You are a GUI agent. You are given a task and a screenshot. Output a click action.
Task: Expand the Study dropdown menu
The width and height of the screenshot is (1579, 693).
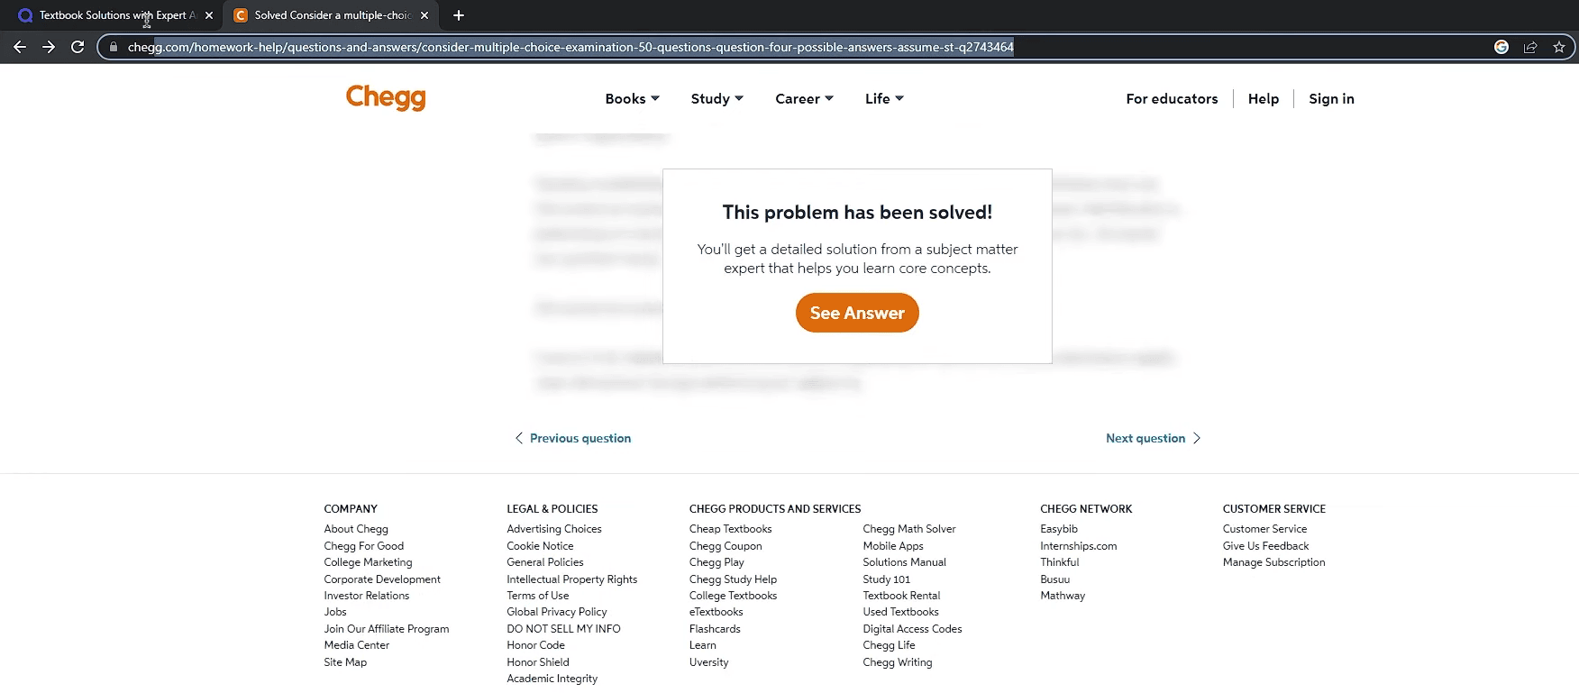point(716,99)
